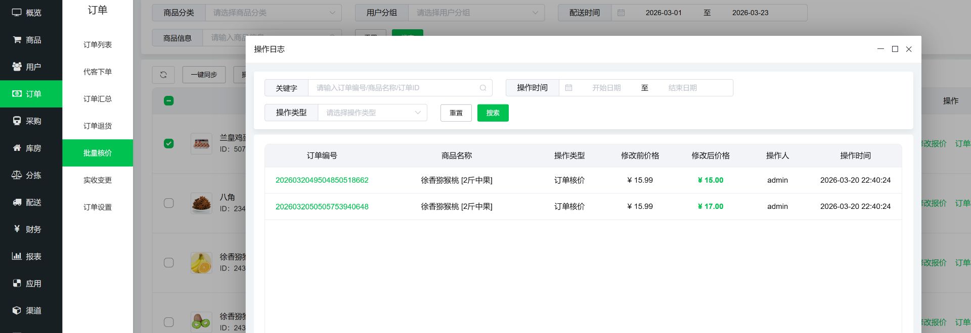The width and height of the screenshot is (971, 333).
Task: Click delivery start date 2026-03-01
Action: (x=664, y=13)
